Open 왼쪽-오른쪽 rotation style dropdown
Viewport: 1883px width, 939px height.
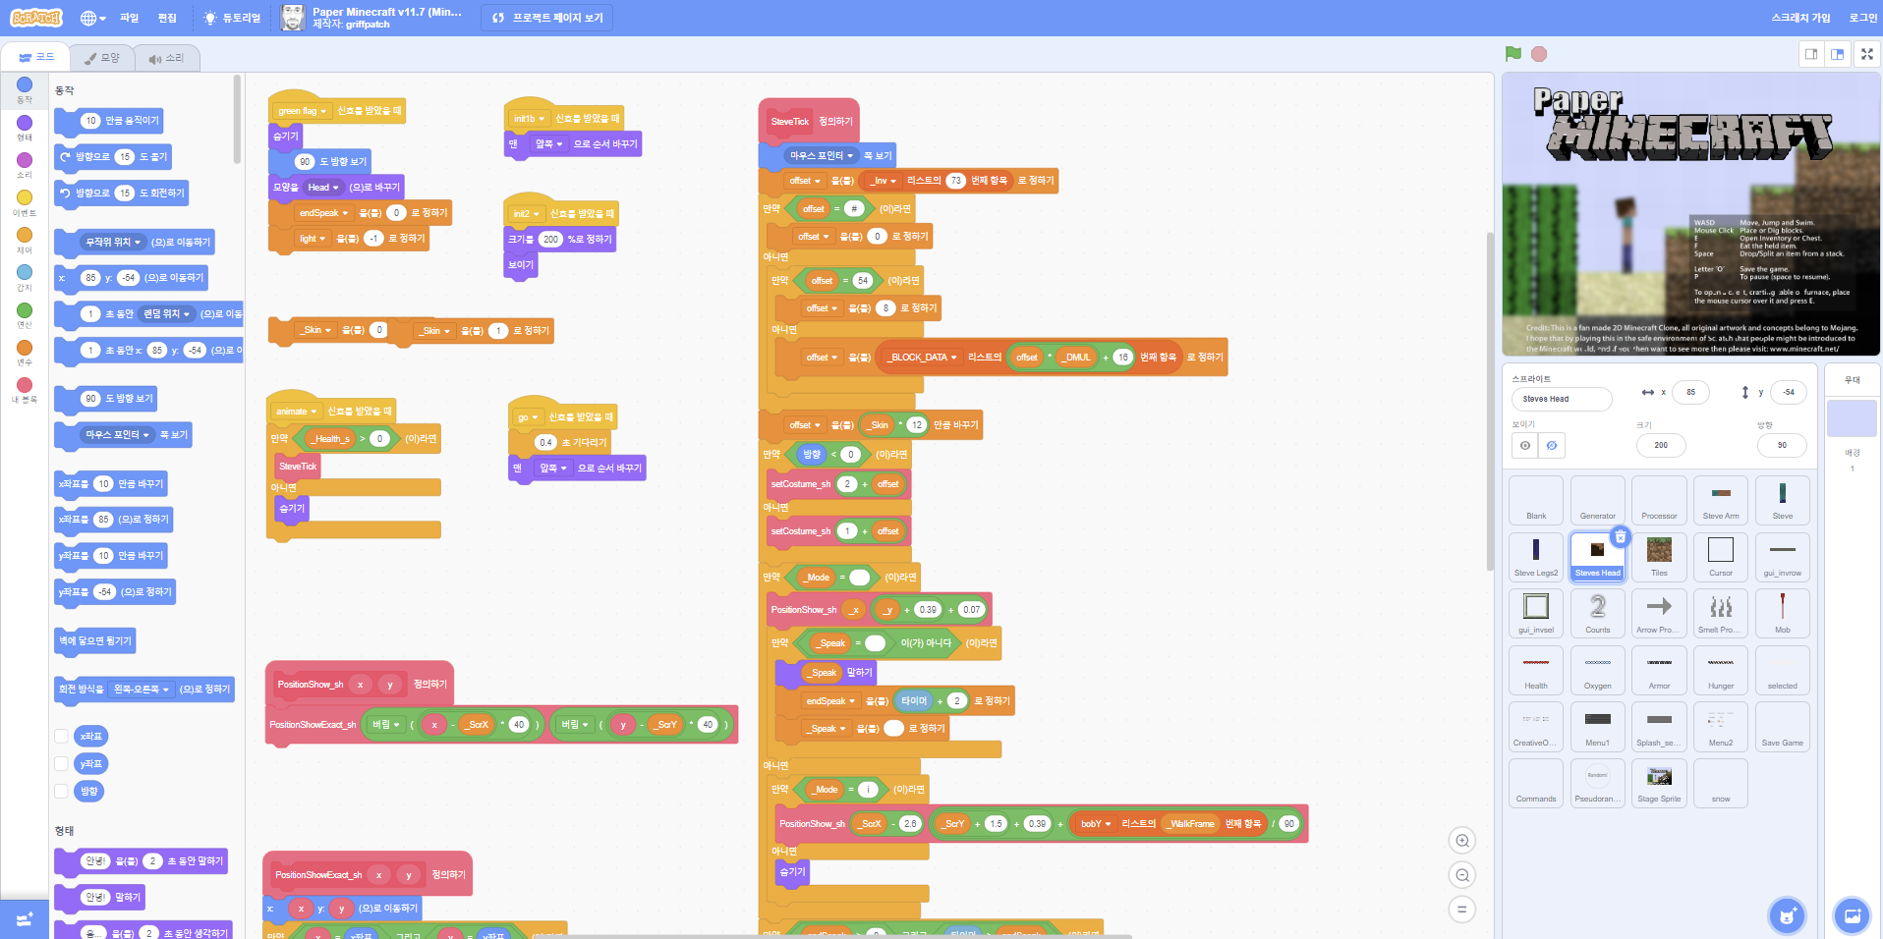click(x=142, y=689)
